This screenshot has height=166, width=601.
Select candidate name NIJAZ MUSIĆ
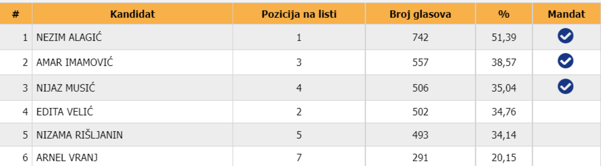(x=66, y=88)
